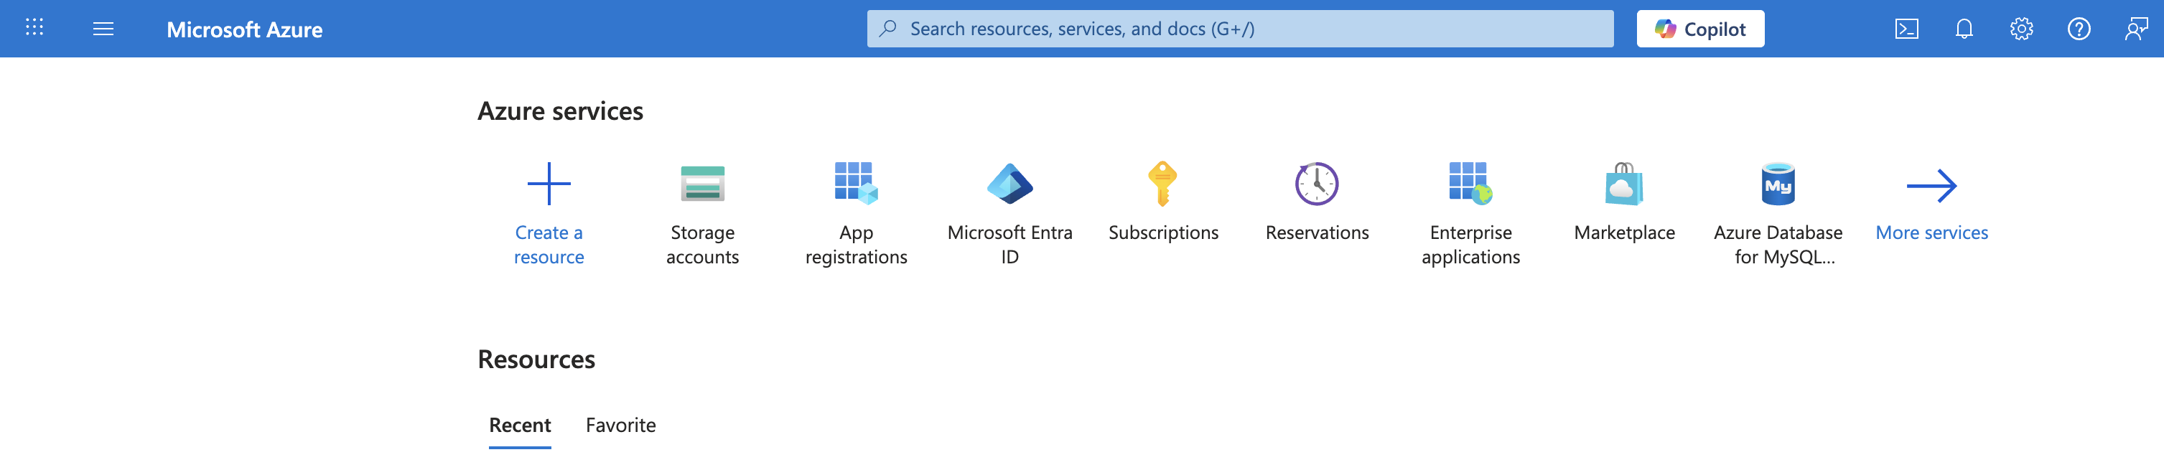The image size is (2164, 465).
Task: Open the feedback person icon
Action: click(x=2136, y=29)
